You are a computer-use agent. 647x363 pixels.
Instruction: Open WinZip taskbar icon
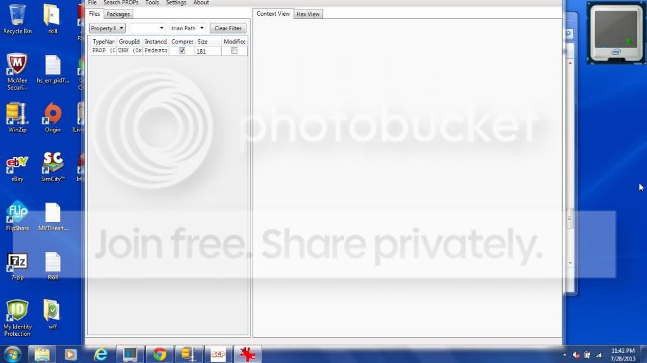[x=188, y=355]
